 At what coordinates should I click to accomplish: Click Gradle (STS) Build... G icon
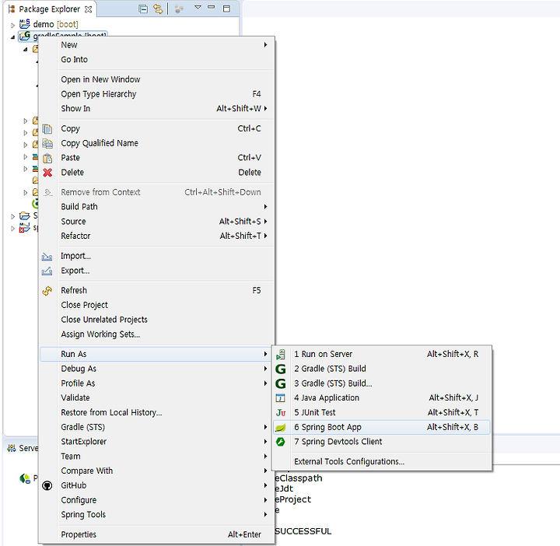[x=281, y=383]
